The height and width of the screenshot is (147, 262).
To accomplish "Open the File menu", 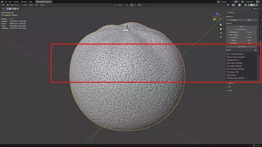I will (5, 2).
